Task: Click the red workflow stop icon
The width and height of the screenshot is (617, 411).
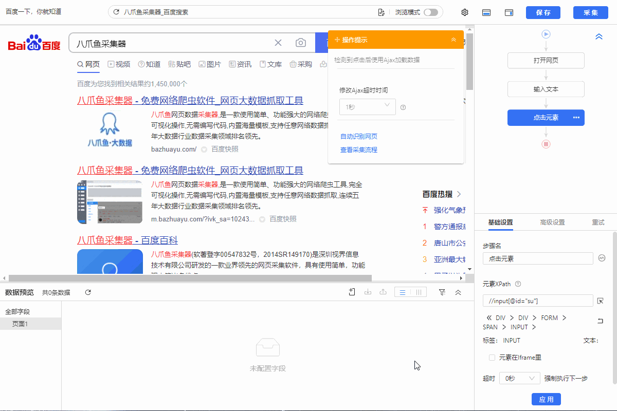Action: [546, 144]
